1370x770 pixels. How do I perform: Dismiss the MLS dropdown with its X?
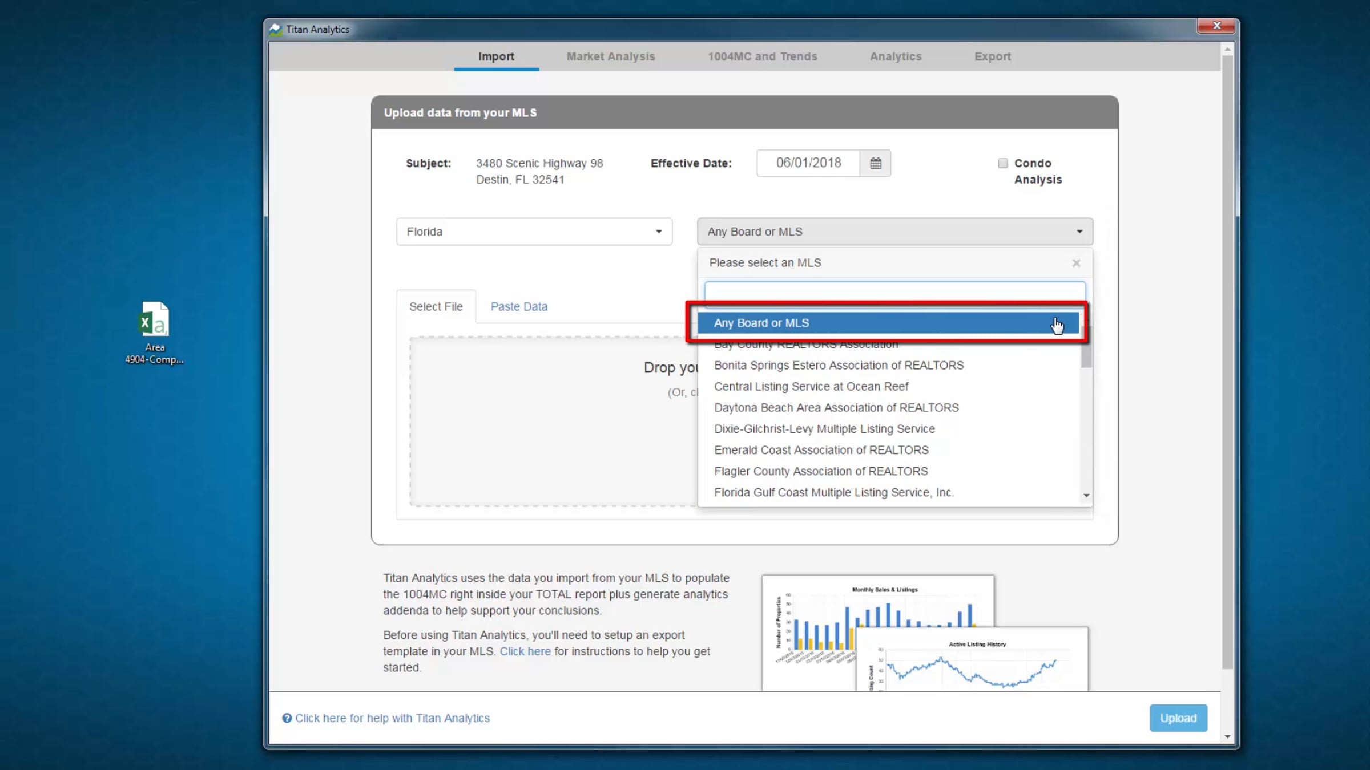(x=1076, y=263)
